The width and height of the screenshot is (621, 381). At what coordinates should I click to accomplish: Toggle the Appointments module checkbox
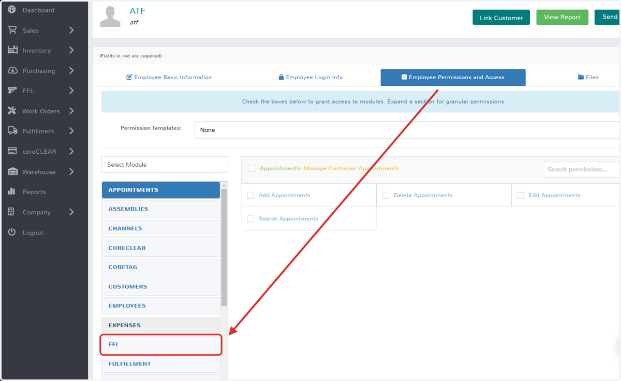[252, 168]
